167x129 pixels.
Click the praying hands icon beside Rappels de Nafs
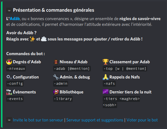pos(105,77)
